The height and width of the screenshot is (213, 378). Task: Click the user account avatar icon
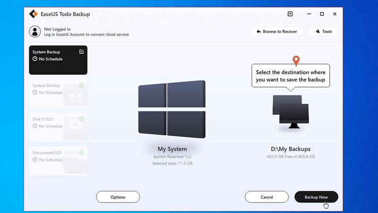pos(34,32)
